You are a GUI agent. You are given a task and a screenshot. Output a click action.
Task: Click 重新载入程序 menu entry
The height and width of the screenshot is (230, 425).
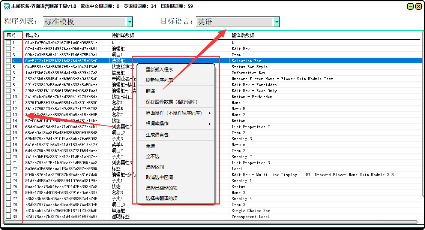coord(159,70)
